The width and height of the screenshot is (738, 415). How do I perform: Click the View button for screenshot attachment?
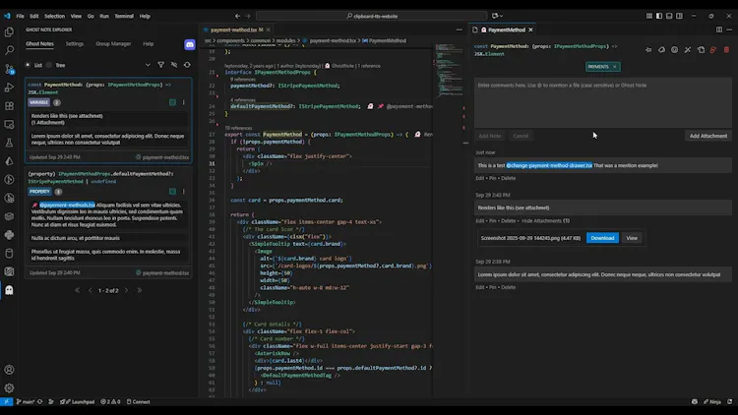(632, 238)
